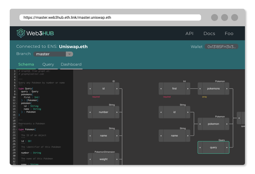Image resolution: width=255 pixels, height=174 pixels.
Task: Click the Uniswap.eth ENS name
Action: click(x=73, y=47)
